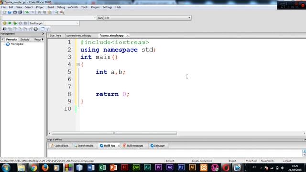This screenshot has height=172, width=306.
Task: Click the Windows Start button
Action: click(6, 168)
